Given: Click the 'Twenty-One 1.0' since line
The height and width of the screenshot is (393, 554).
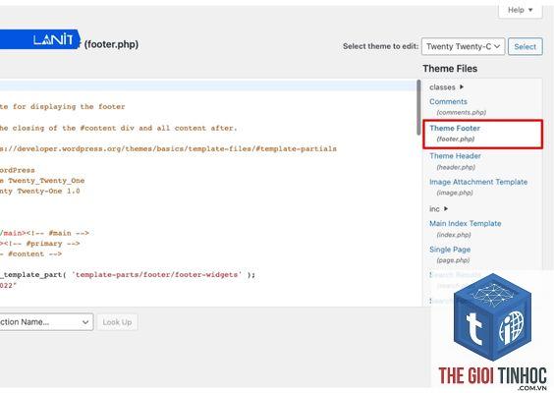Looking at the screenshot, I should pyautogui.click(x=40, y=192).
